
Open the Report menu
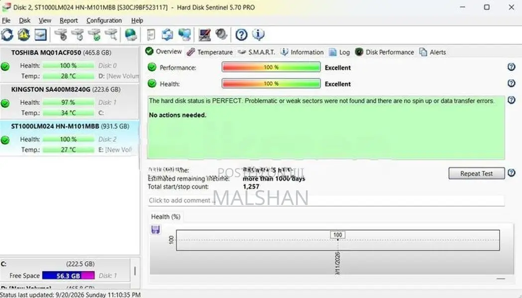click(x=69, y=20)
